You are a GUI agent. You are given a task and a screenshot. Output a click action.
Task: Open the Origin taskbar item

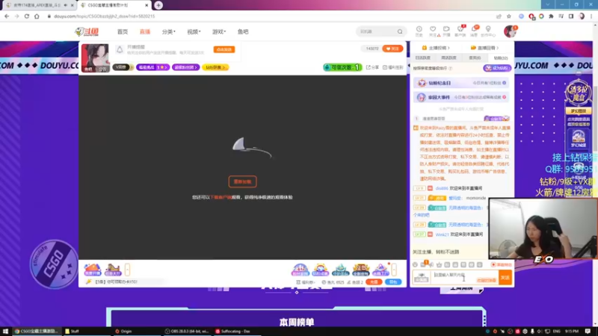[123, 331]
